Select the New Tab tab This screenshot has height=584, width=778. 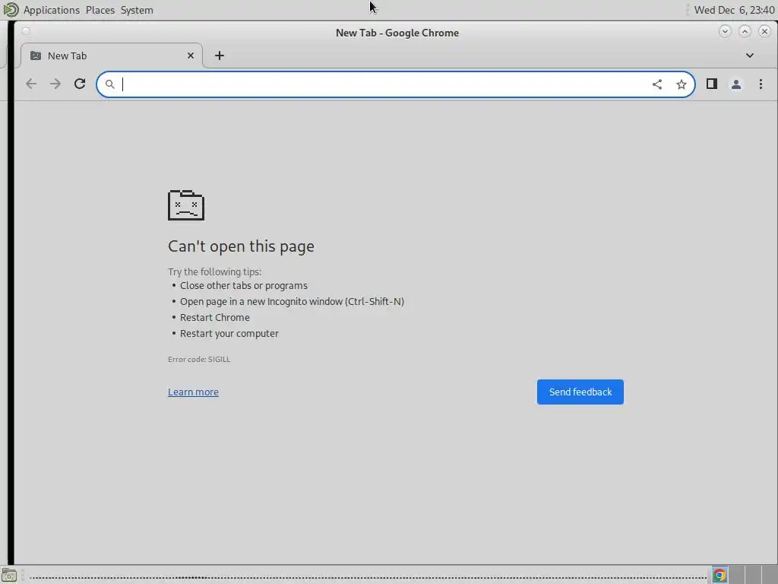point(112,56)
